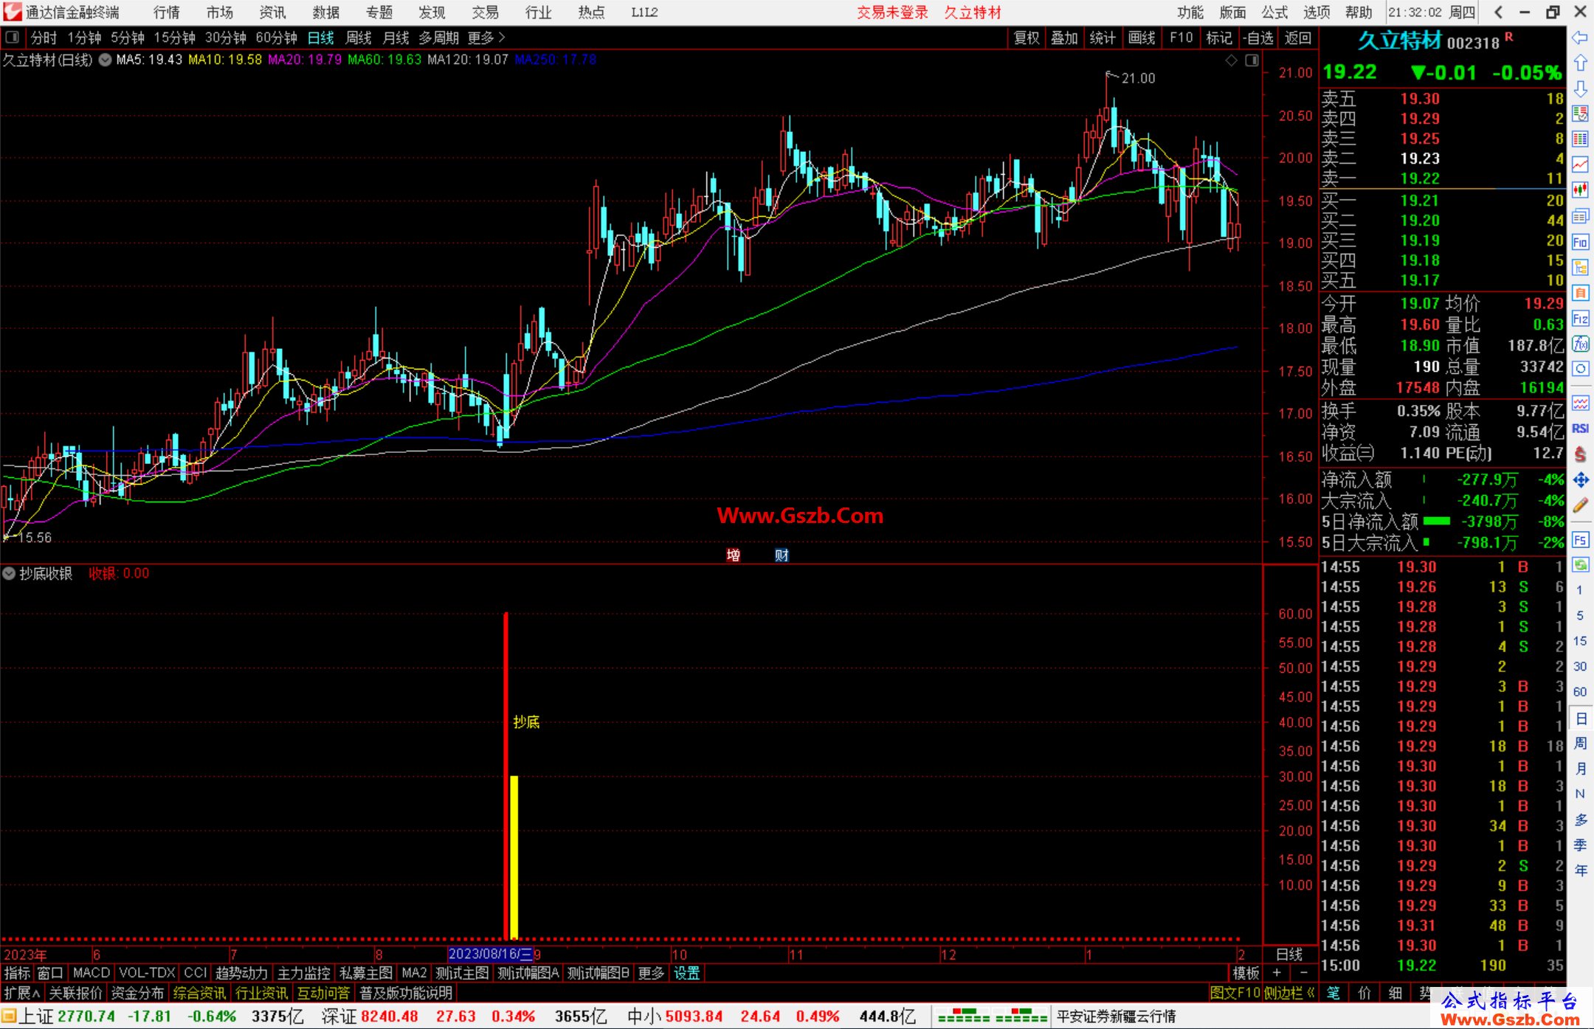This screenshot has width=1594, height=1029.
Task: Click the navigate-back chevron in title bar
Action: pos(1498,12)
